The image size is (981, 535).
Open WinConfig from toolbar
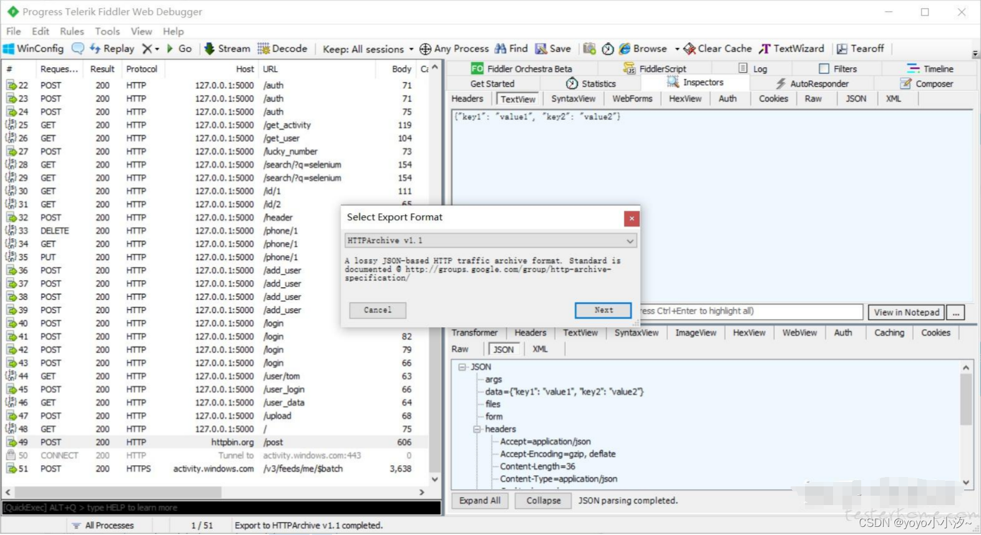point(34,49)
